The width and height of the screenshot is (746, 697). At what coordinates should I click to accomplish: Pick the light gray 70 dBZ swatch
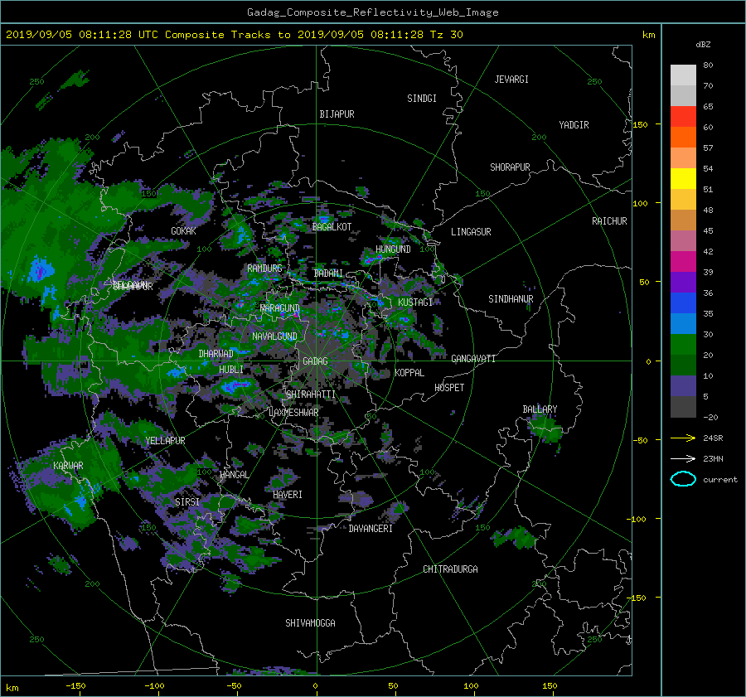pyautogui.click(x=683, y=75)
